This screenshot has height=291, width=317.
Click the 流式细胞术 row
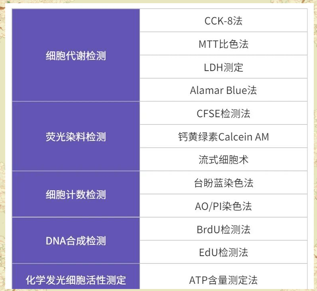pyautogui.click(x=224, y=159)
